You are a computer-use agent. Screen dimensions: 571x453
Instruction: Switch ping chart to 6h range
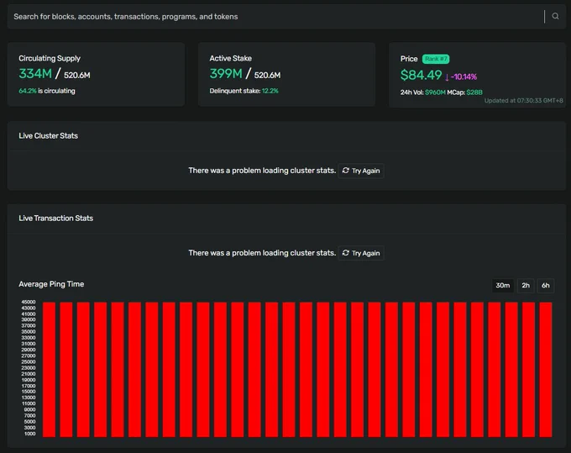click(x=546, y=286)
